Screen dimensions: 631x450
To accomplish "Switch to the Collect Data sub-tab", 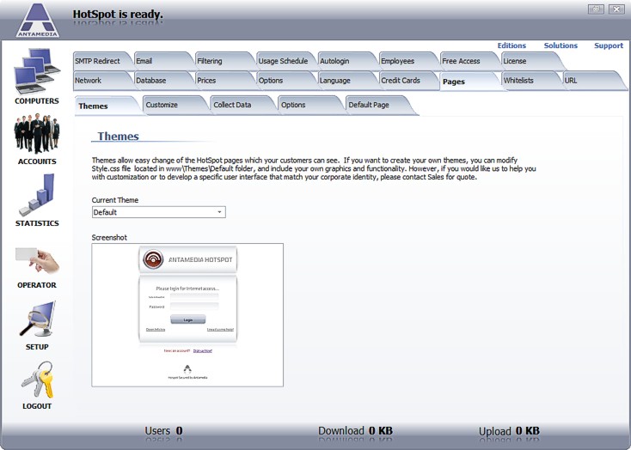I will click(x=241, y=105).
